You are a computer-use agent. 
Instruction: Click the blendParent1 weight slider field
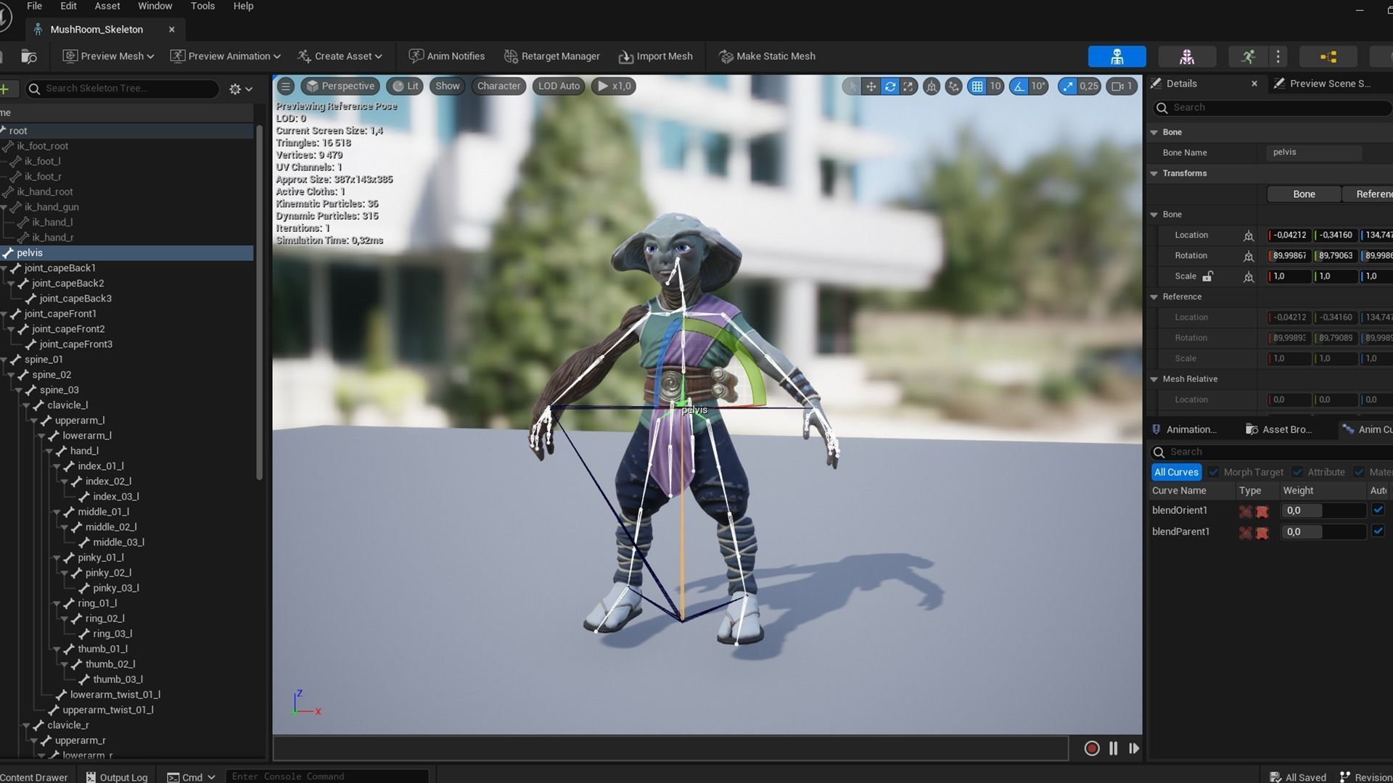click(x=1323, y=531)
